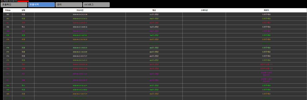Click timestamp 2026-04-22 14:07:01
307x100 pixels.
[x=80, y=35]
